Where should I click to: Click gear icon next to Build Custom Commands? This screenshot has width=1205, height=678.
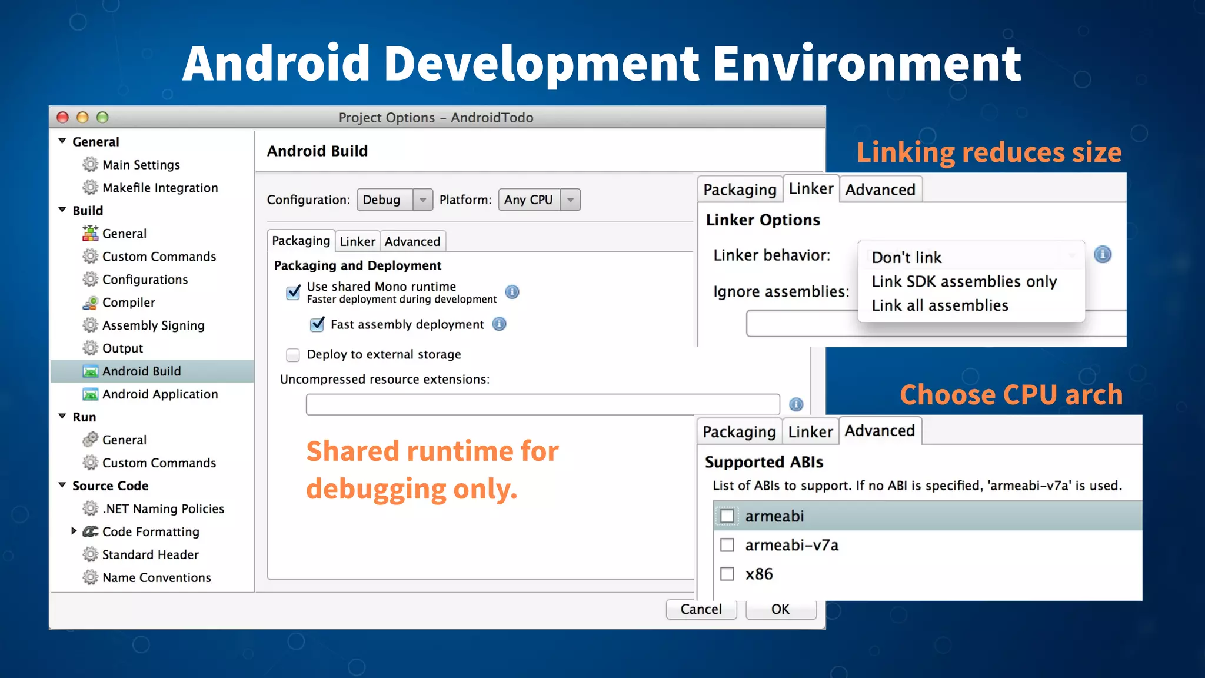click(90, 256)
